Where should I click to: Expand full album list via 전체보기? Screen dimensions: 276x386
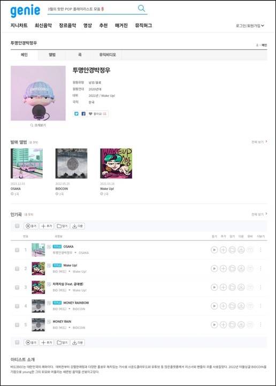pyautogui.click(x=259, y=142)
